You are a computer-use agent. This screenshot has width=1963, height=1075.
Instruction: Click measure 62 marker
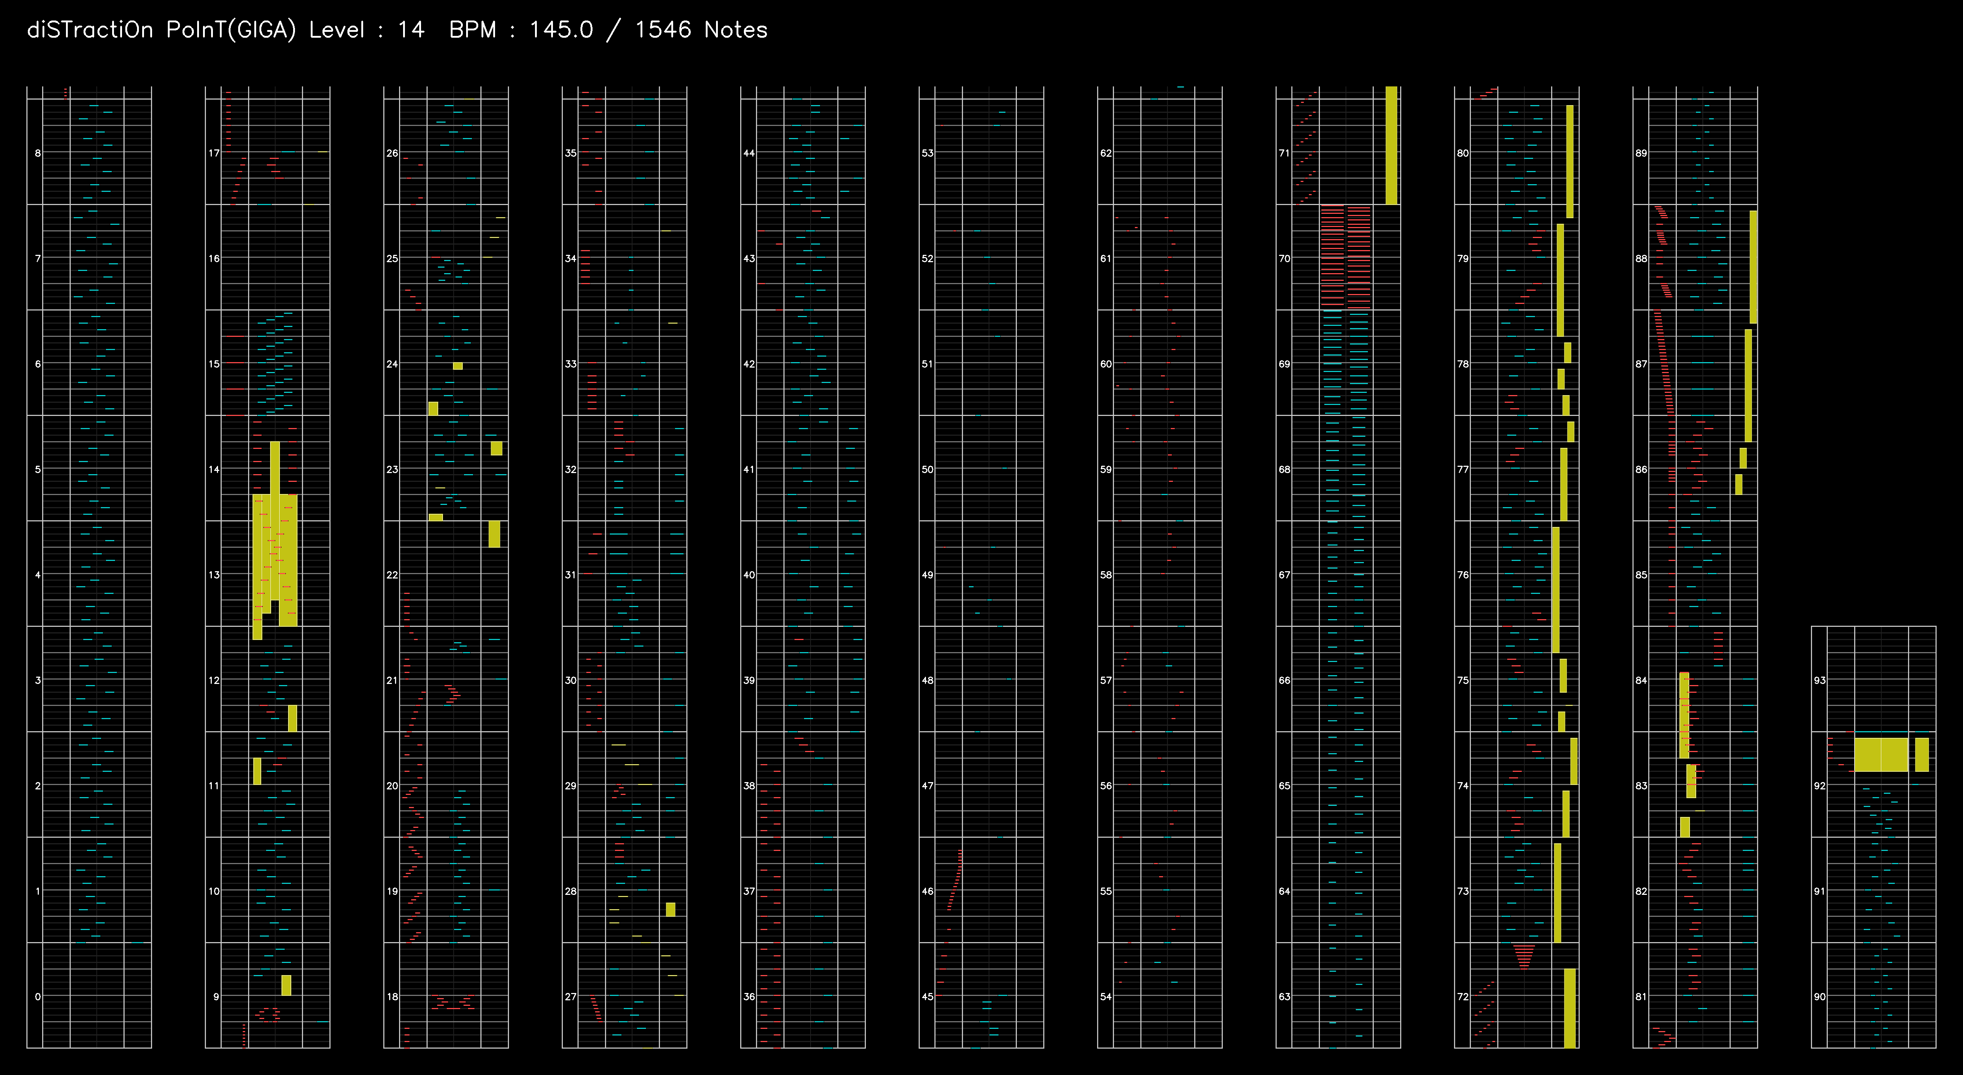pos(1106,153)
